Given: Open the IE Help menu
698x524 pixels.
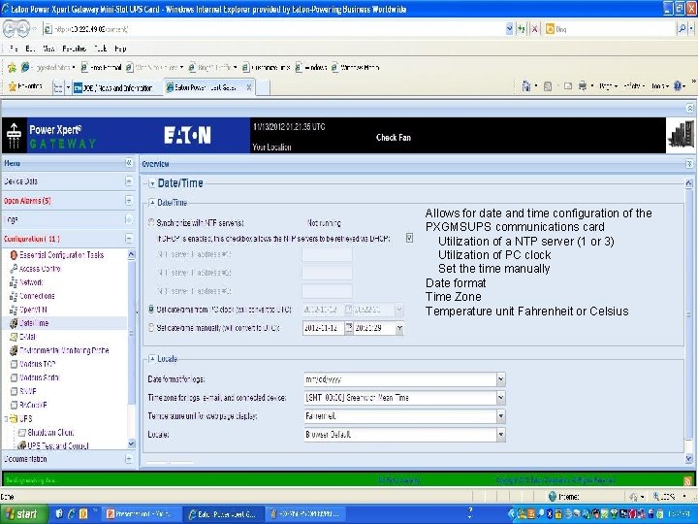Looking at the screenshot, I should [x=120, y=49].
